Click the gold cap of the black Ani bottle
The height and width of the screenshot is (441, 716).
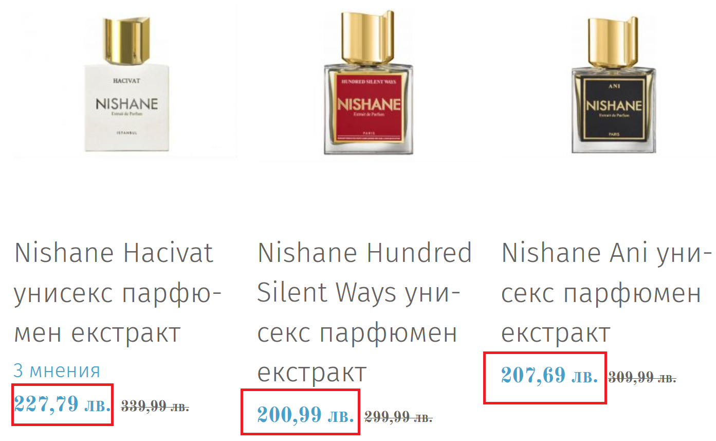click(x=613, y=39)
